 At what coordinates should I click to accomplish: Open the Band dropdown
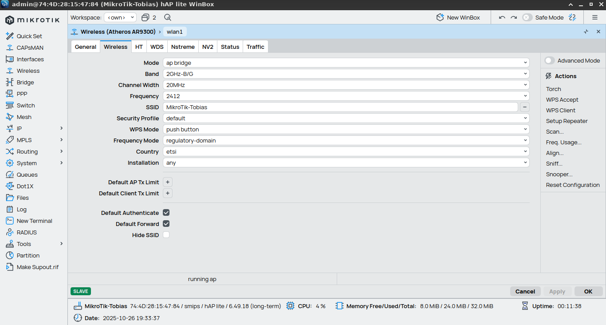(x=346, y=74)
